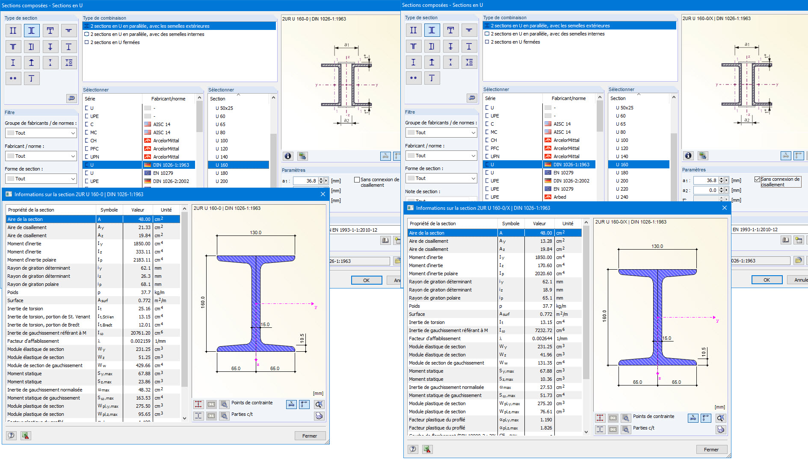Enable Sans connexion de cisaillement in left window
The width and height of the screenshot is (808, 462).
click(357, 180)
